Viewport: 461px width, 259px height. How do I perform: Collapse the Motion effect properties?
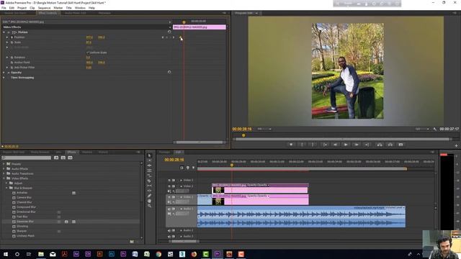point(4,32)
